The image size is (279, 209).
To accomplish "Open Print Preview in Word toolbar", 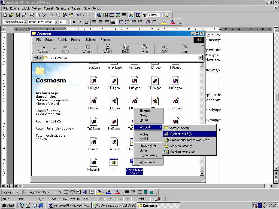I will [x=38, y=15].
